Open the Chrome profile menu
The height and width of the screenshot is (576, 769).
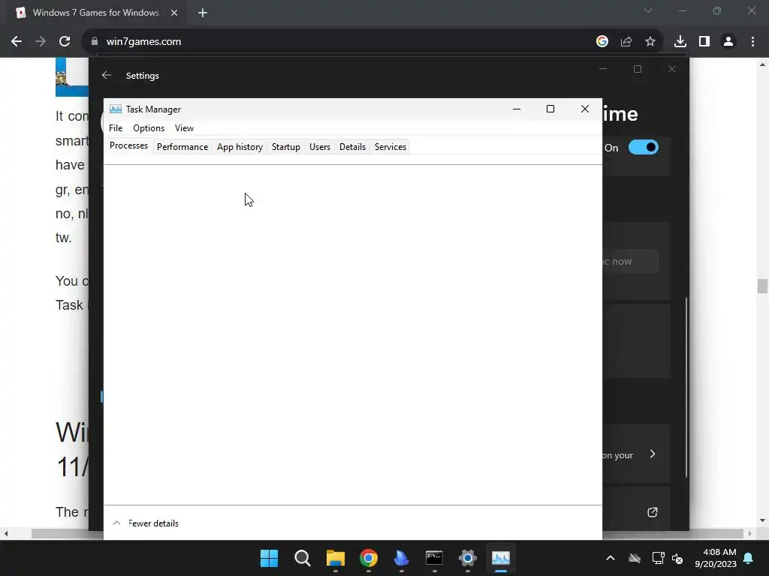pos(728,42)
